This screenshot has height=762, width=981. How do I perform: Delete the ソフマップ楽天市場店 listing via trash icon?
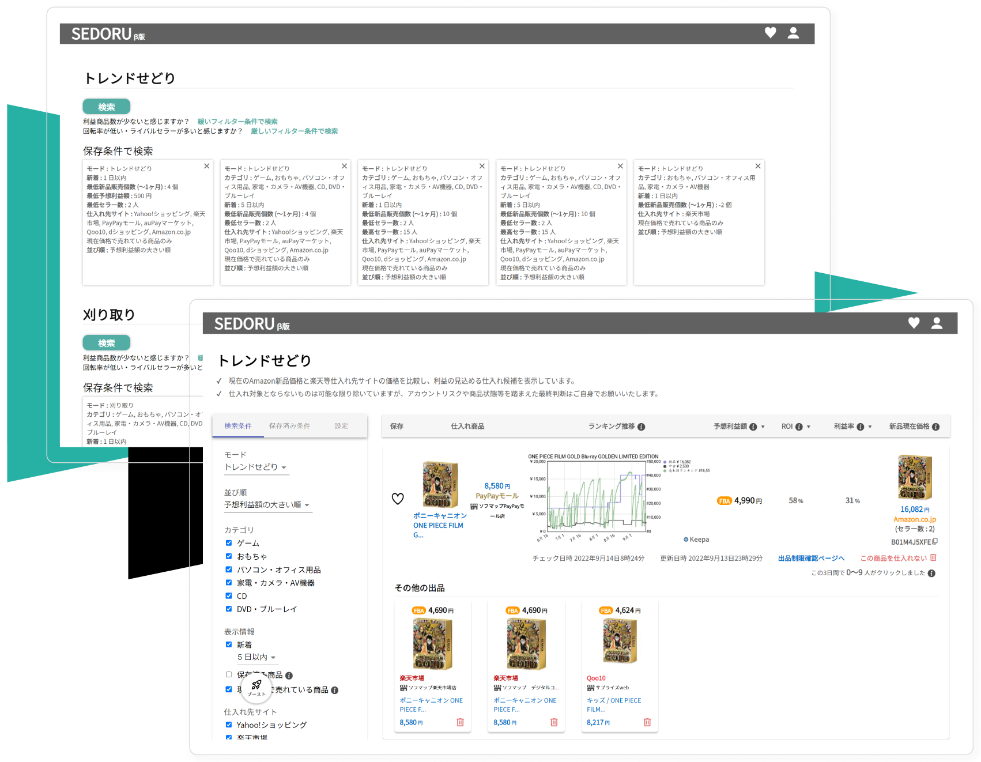pos(460,722)
